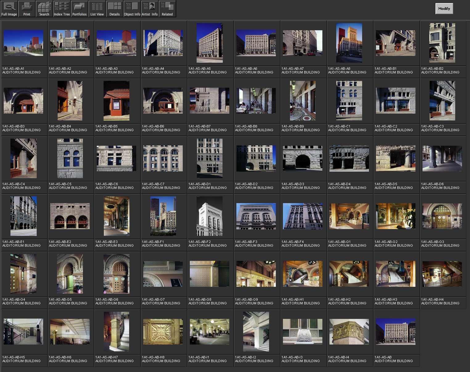Screen dimensions: 470x372
Task: Select thumbnail 1A1-AS-AB-F2 tower
Action: (x=210, y=216)
